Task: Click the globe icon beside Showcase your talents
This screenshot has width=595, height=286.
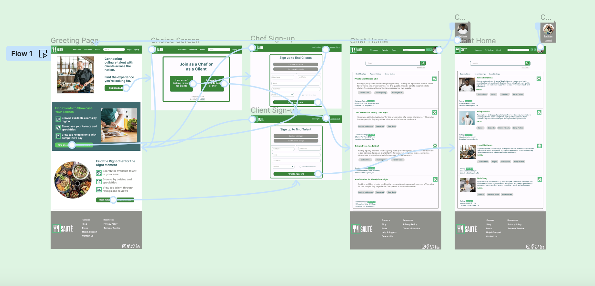Action: (58, 128)
